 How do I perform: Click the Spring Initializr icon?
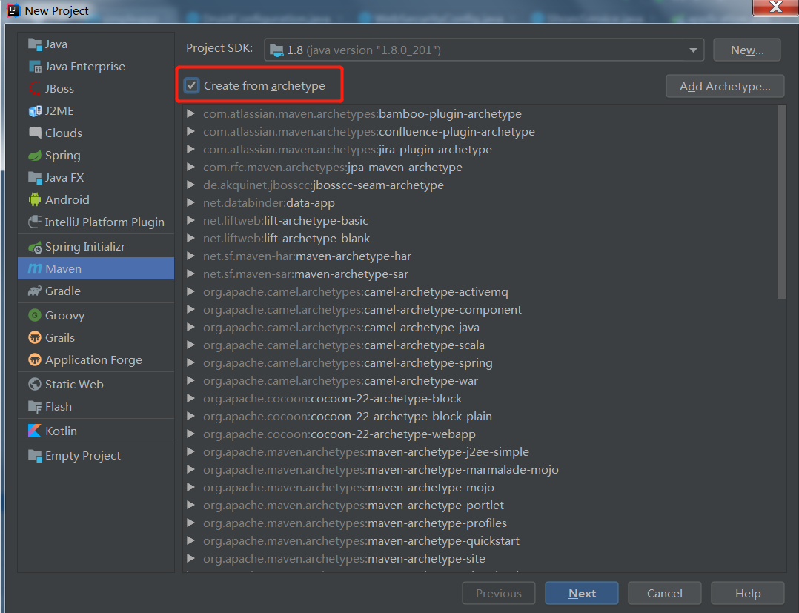point(35,247)
